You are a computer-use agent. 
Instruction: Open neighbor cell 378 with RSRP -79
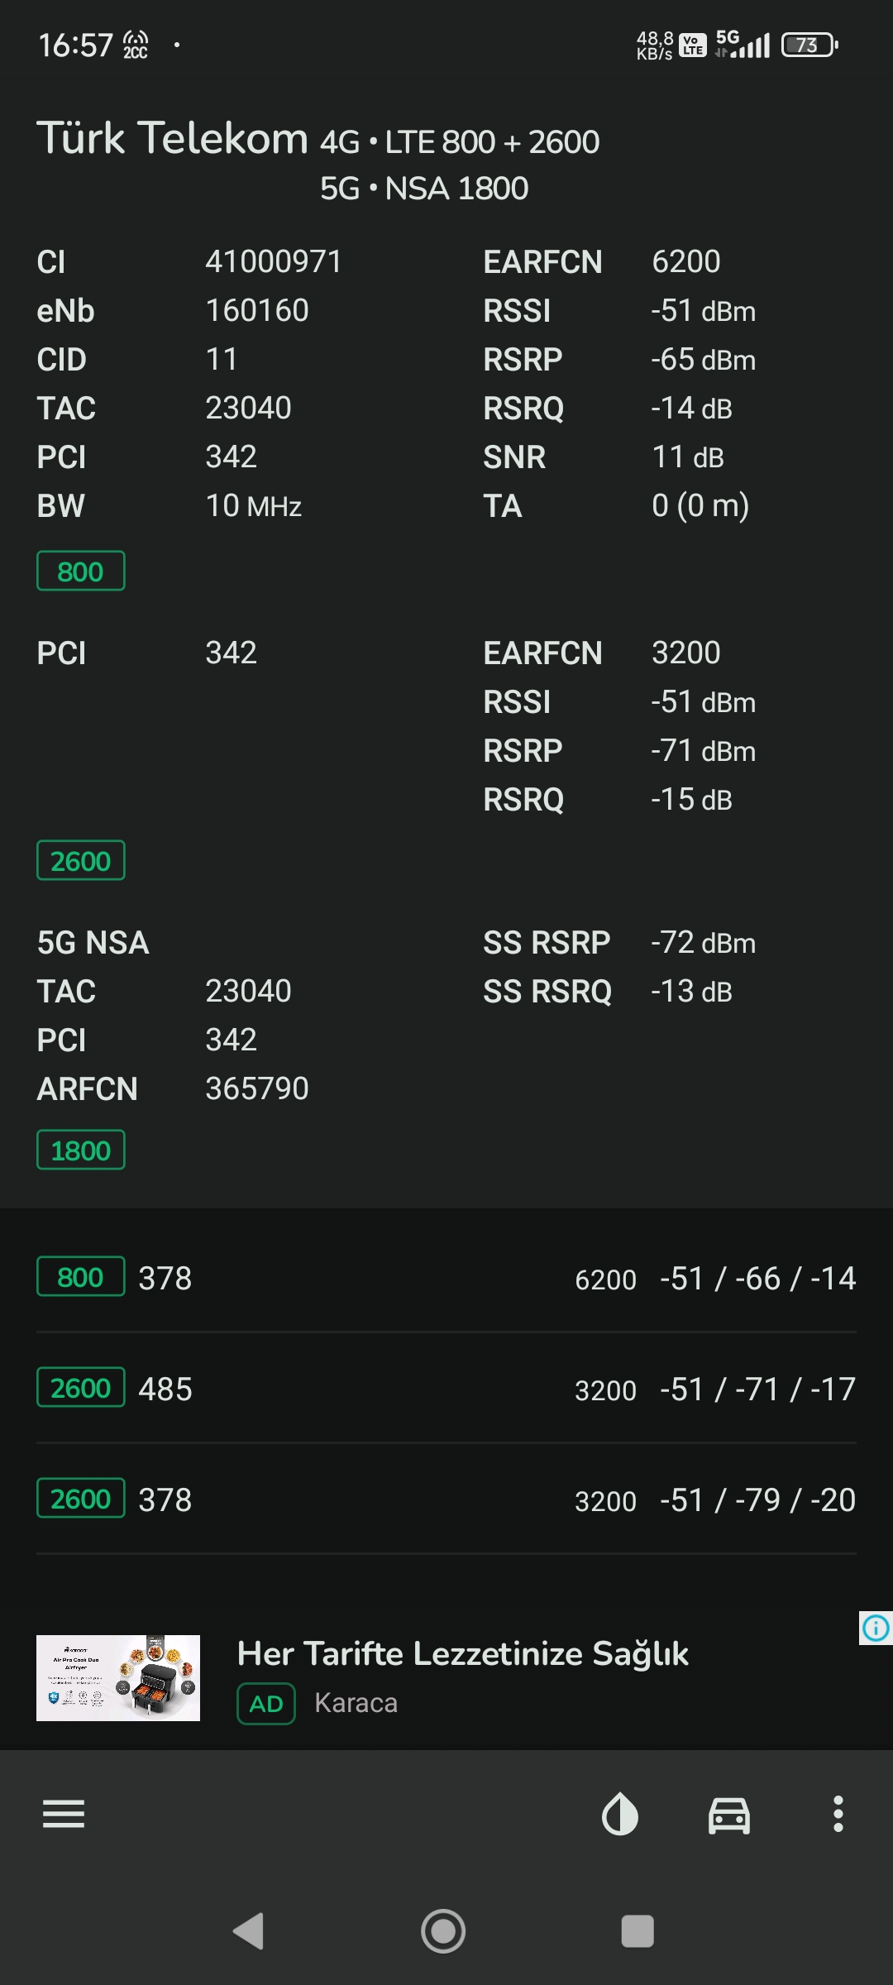446,1500
